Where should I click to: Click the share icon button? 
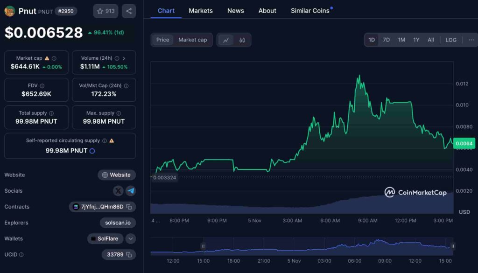point(129,11)
